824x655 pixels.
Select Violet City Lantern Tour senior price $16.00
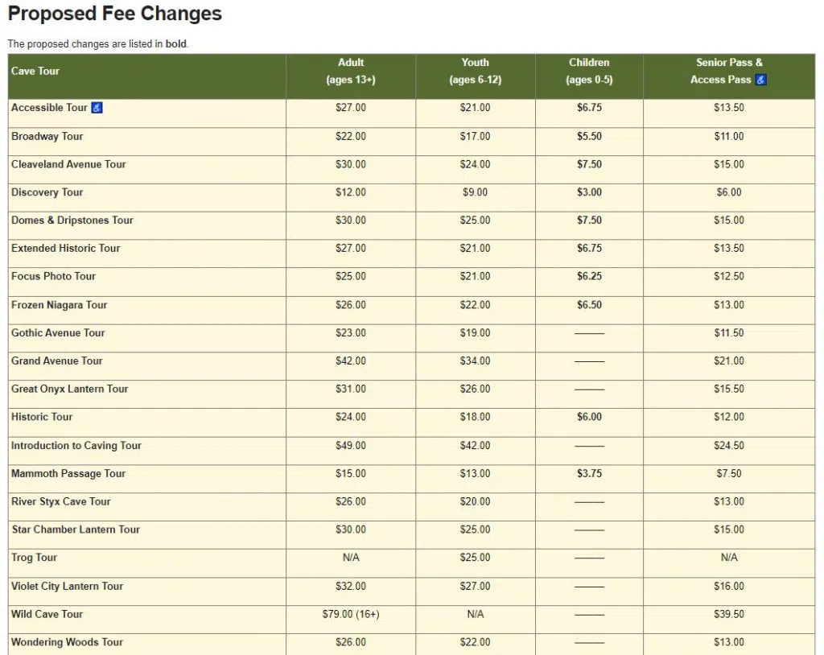coord(728,586)
